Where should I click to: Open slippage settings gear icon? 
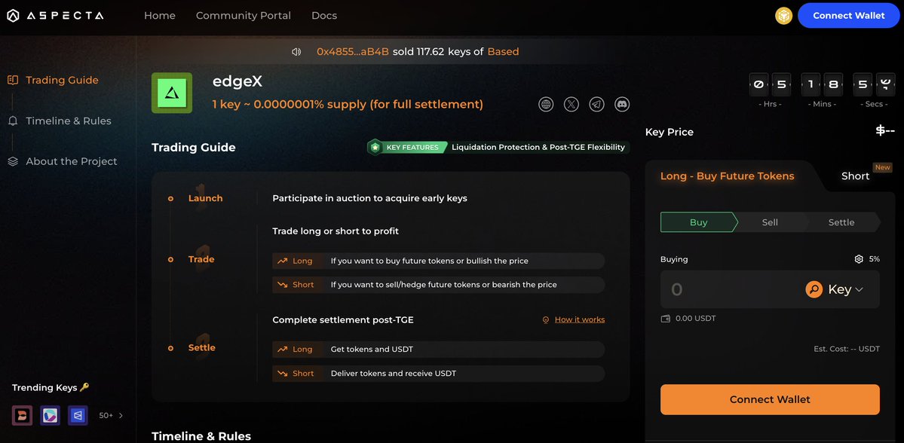pyautogui.click(x=859, y=259)
